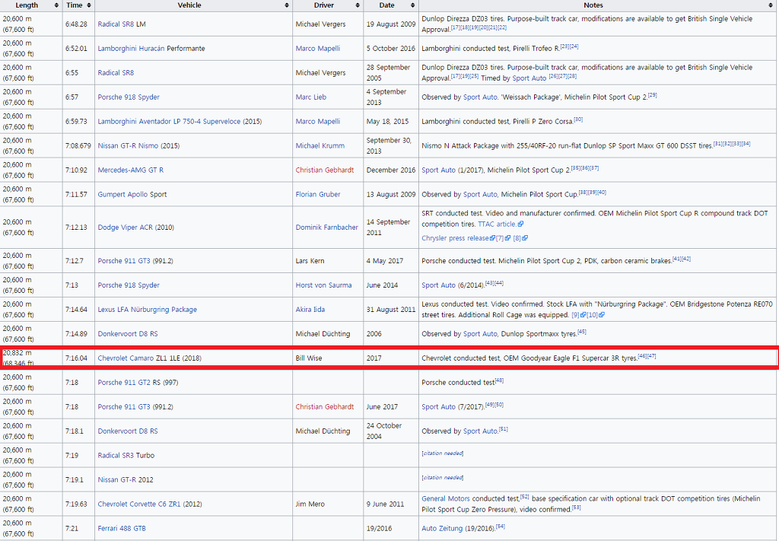The image size is (779, 541).
Task: Open Porsche 911 GT3 link in Lars Kern row
Action: click(124, 261)
